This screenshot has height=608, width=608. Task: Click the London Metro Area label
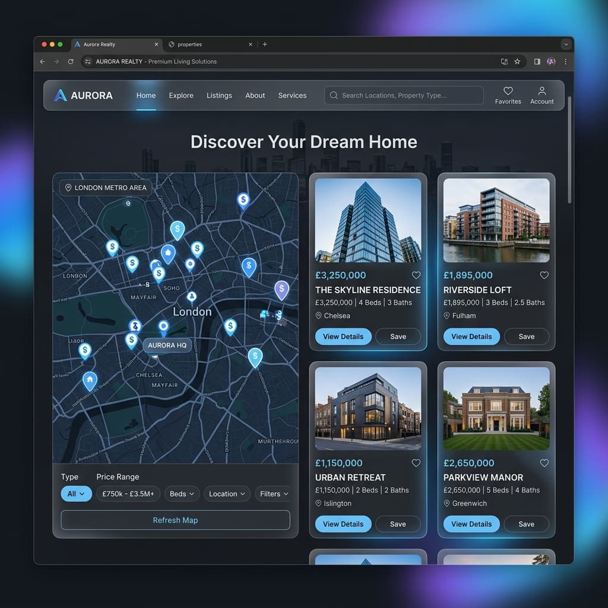[106, 188]
